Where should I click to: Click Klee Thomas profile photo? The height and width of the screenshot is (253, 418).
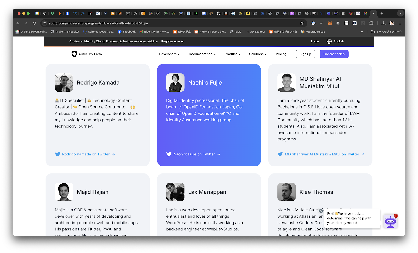[x=287, y=192]
